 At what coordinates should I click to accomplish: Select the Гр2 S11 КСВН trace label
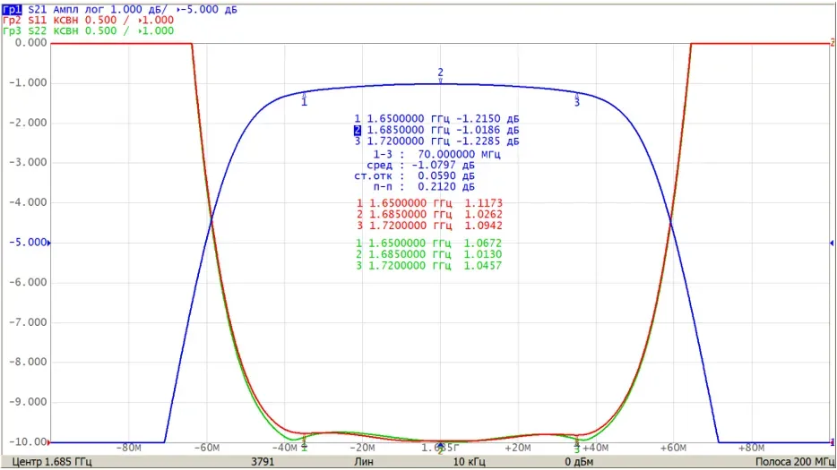click(88, 21)
